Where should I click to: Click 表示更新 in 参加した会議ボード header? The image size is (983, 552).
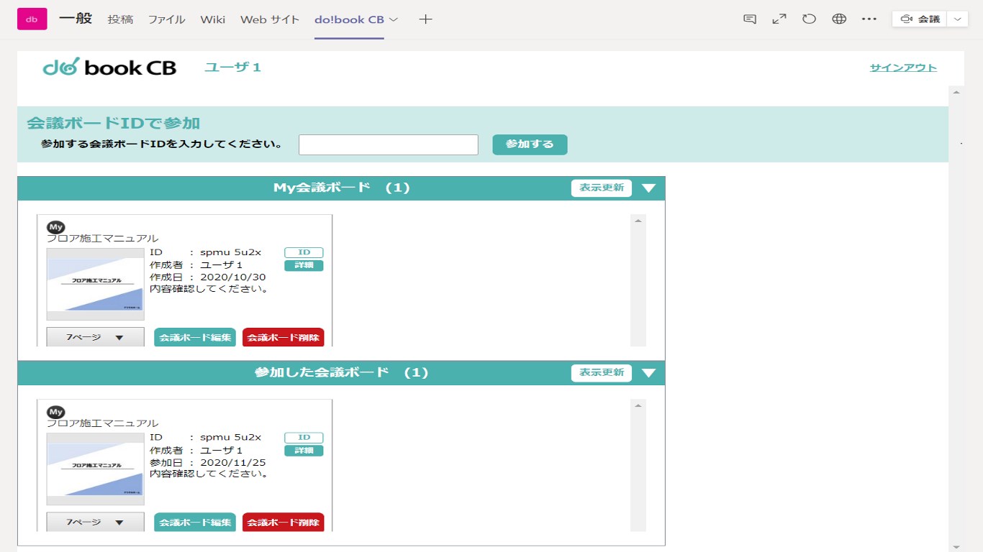click(602, 373)
